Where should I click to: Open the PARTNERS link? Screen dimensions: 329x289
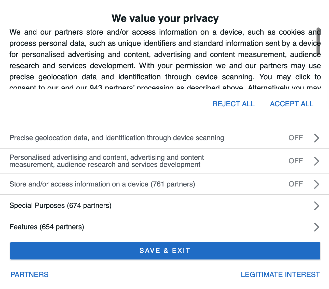[30, 274]
